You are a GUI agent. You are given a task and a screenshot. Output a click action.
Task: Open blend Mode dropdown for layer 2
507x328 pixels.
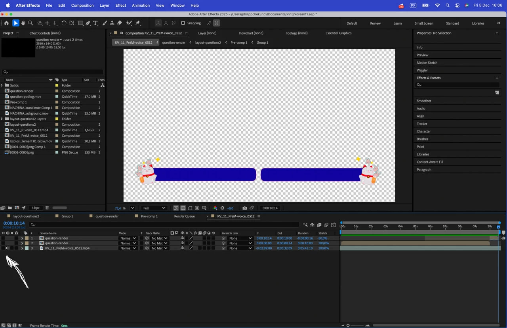tap(128, 243)
